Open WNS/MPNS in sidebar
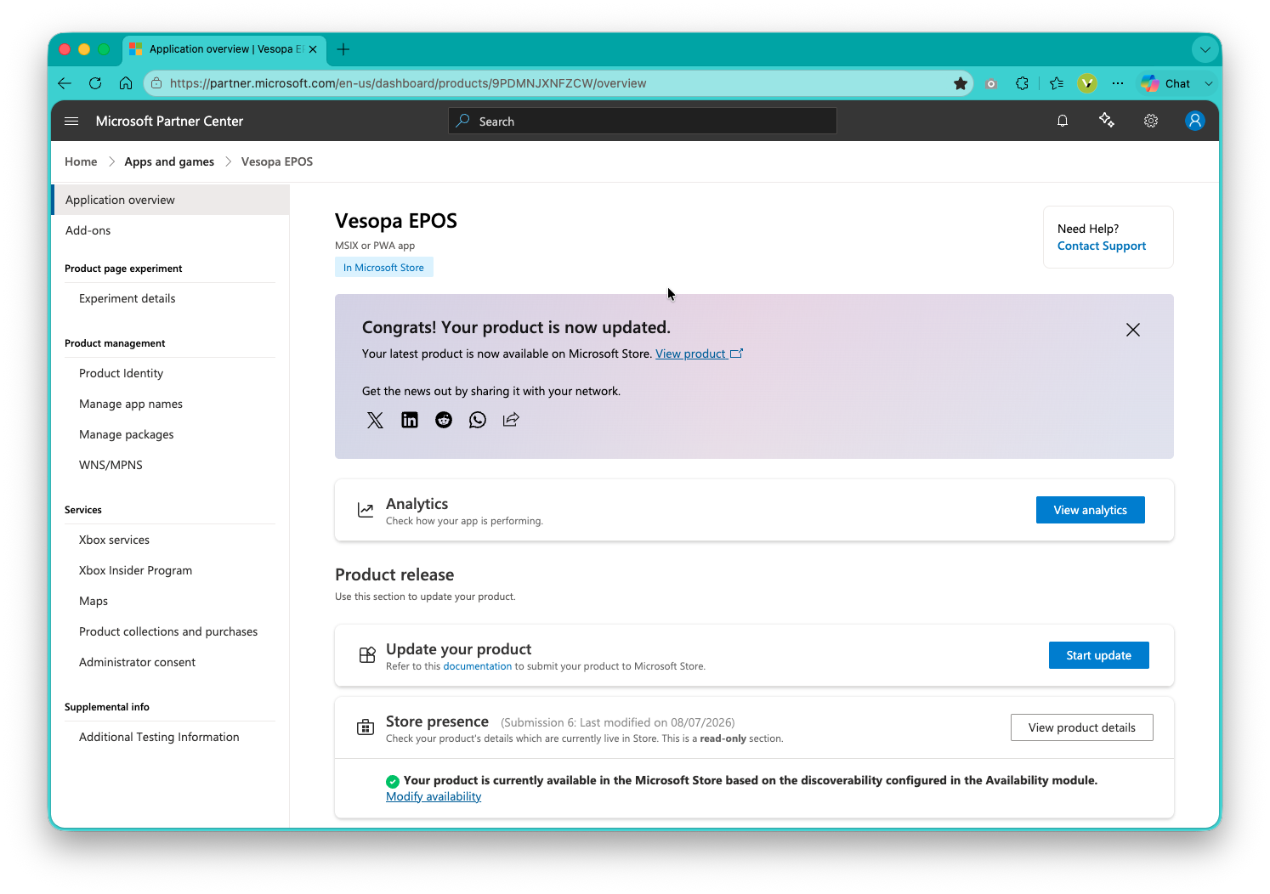 (111, 465)
